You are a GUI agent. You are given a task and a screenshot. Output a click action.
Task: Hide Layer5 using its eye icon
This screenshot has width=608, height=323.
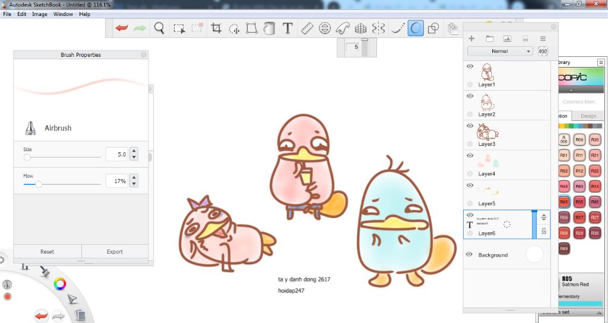[x=470, y=186]
